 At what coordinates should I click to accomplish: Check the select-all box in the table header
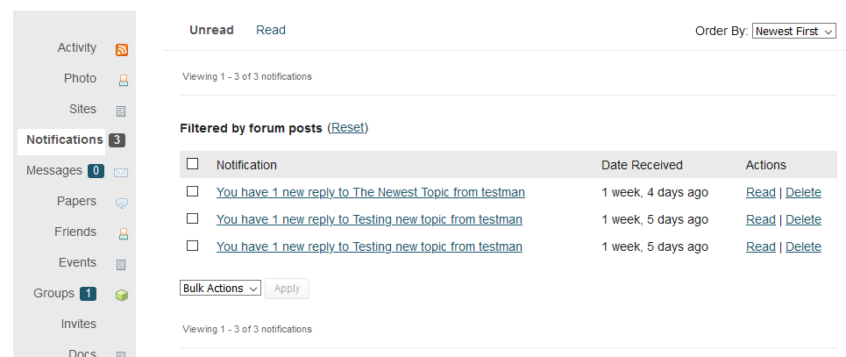(x=192, y=164)
